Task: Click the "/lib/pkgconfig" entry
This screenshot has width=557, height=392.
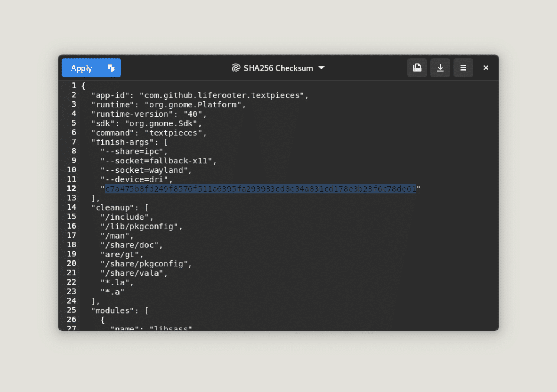Action: click(141, 226)
